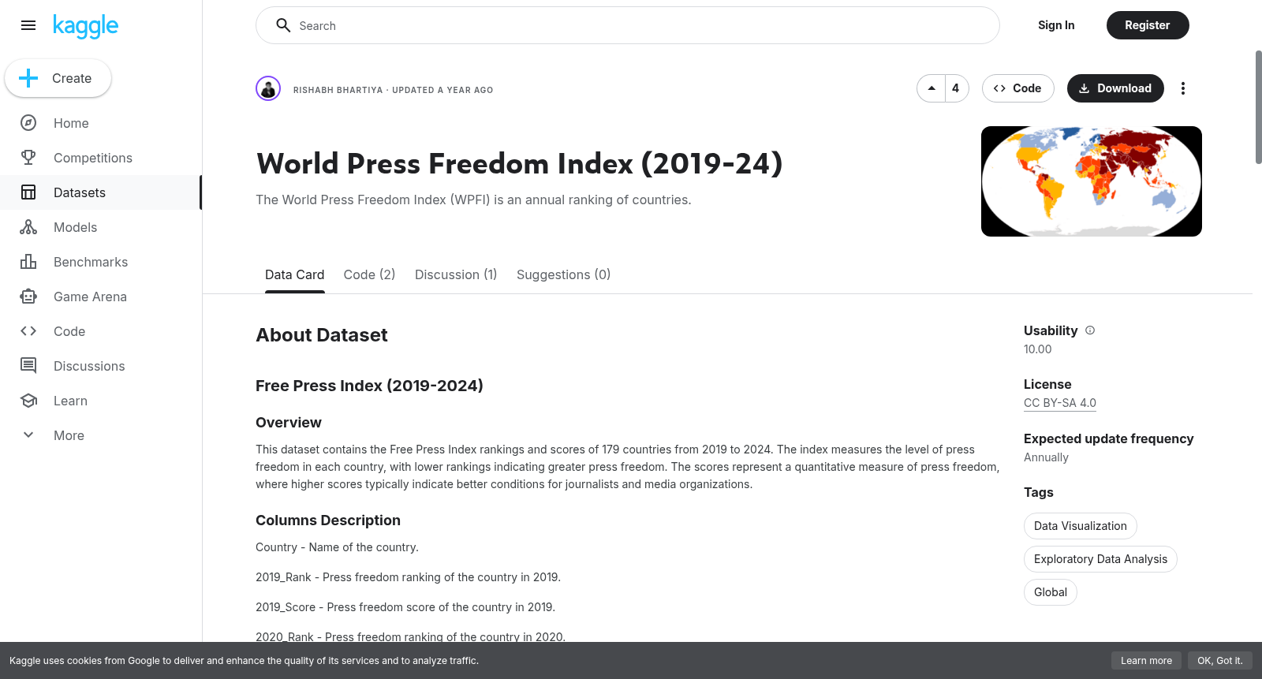Viewport: 1262px width, 679px height.
Task: Click the Create plus button
Action: click(x=58, y=78)
